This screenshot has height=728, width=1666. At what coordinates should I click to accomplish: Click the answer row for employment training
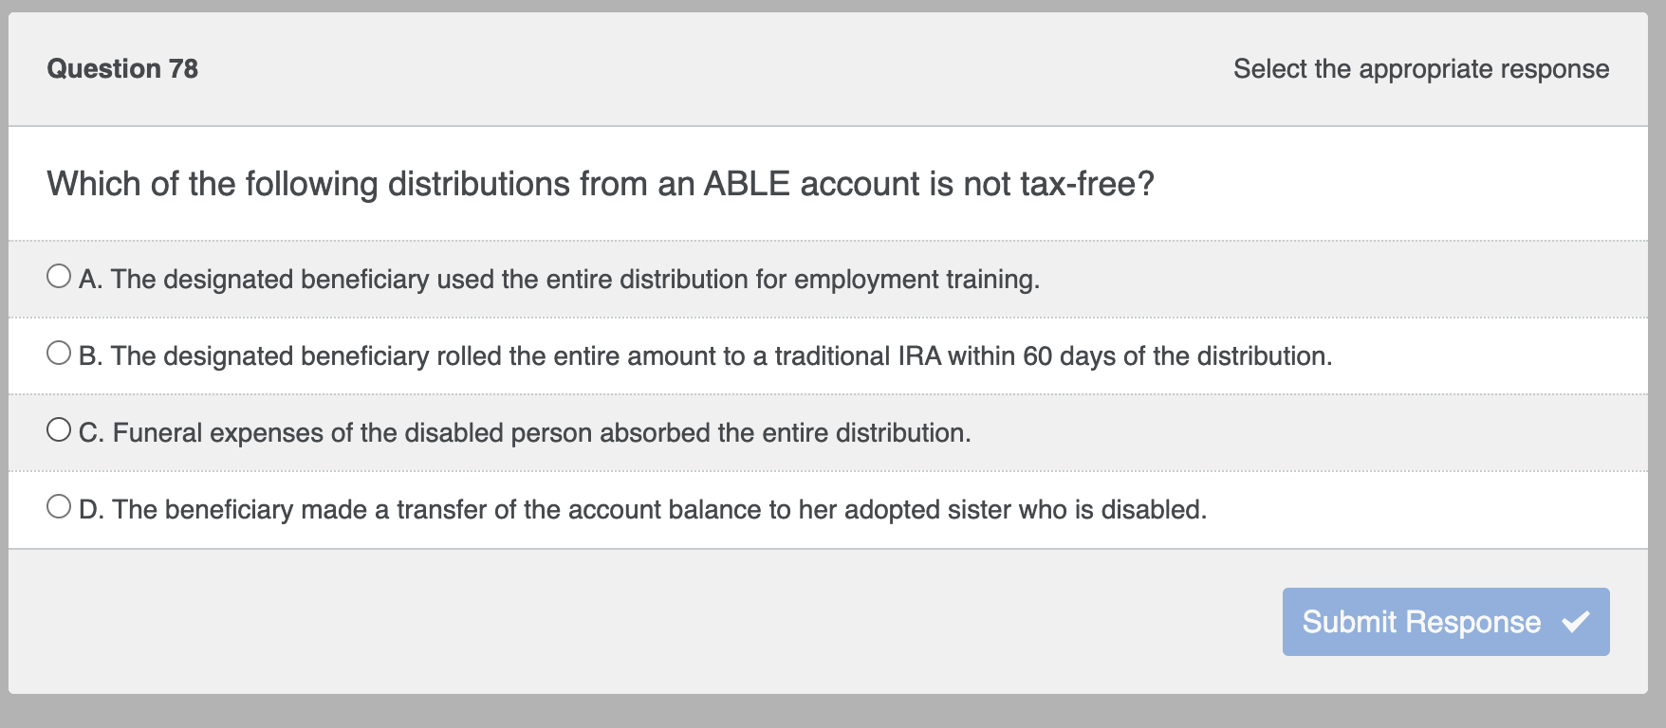point(569,279)
